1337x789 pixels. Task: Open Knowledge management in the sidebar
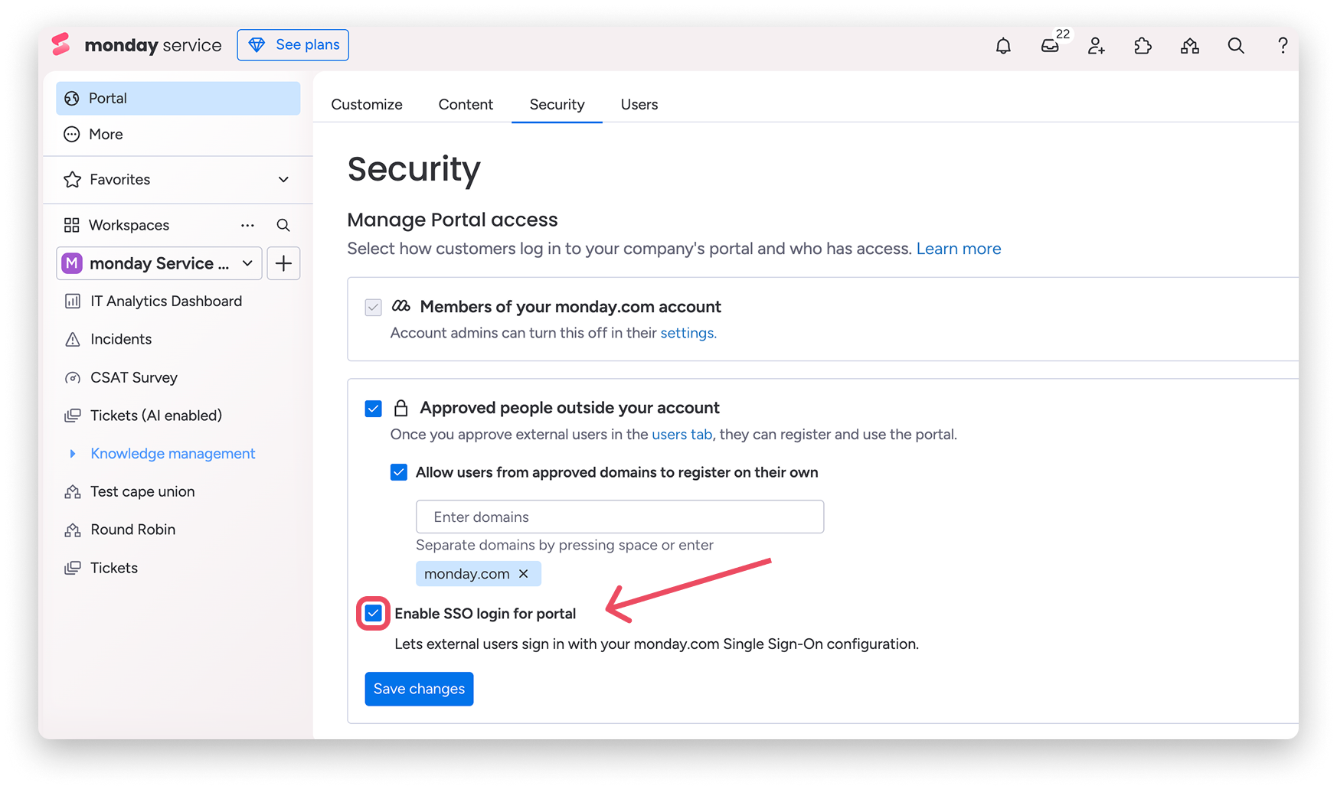click(x=173, y=454)
